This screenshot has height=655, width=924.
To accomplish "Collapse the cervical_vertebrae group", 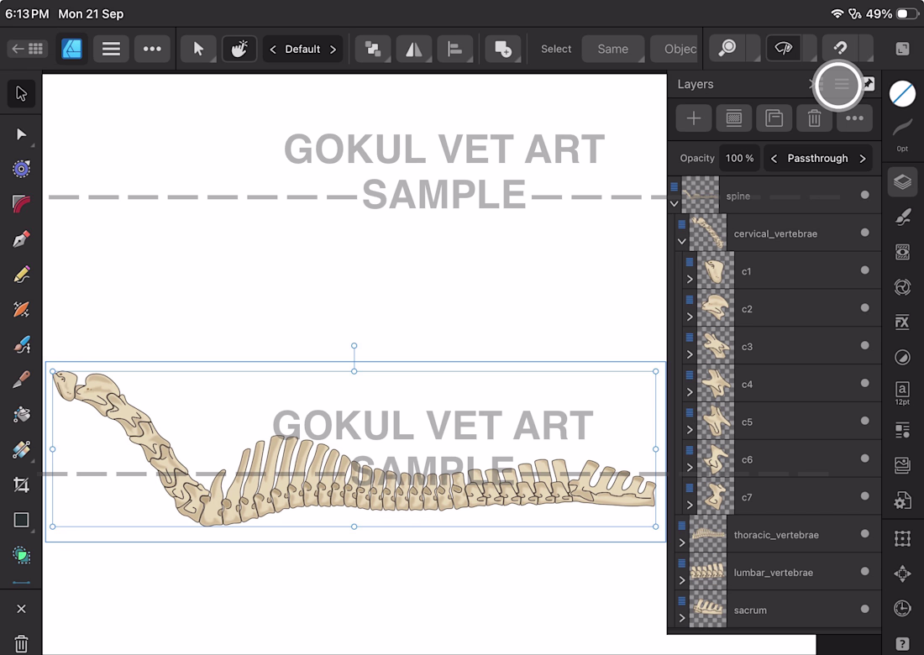I will click(682, 242).
